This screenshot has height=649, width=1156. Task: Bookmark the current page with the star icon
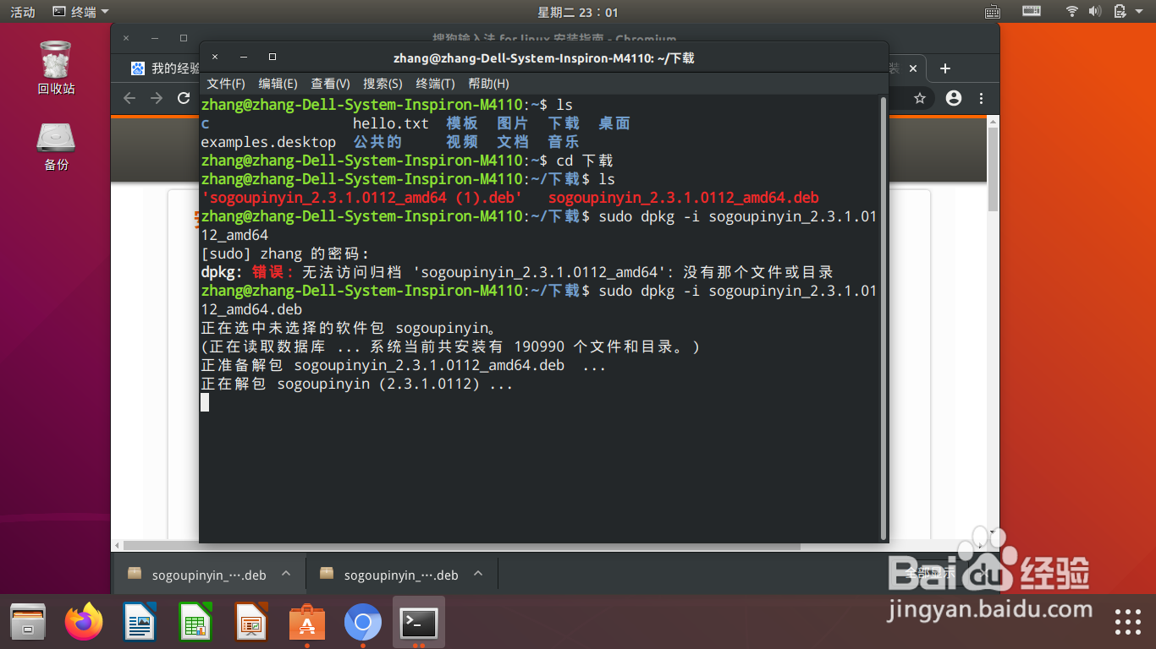(x=918, y=98)
